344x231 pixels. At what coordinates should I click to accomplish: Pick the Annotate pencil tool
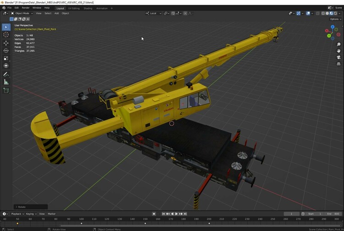(6, 74)
